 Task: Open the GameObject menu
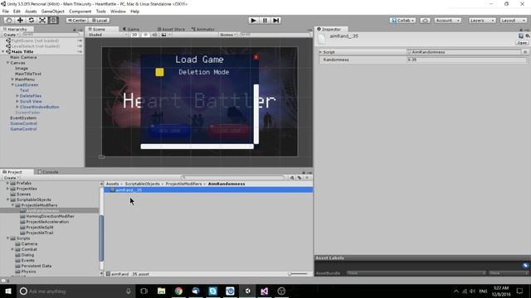[53, 12]
